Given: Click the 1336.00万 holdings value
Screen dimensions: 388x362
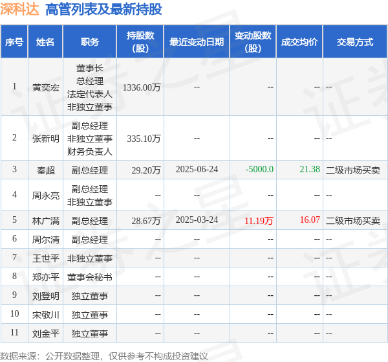Looking at the screenshot, I should point(142,87).
